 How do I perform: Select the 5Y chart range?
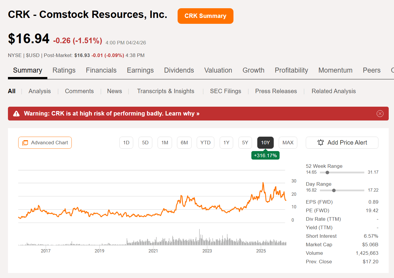[x=245, y=143]
